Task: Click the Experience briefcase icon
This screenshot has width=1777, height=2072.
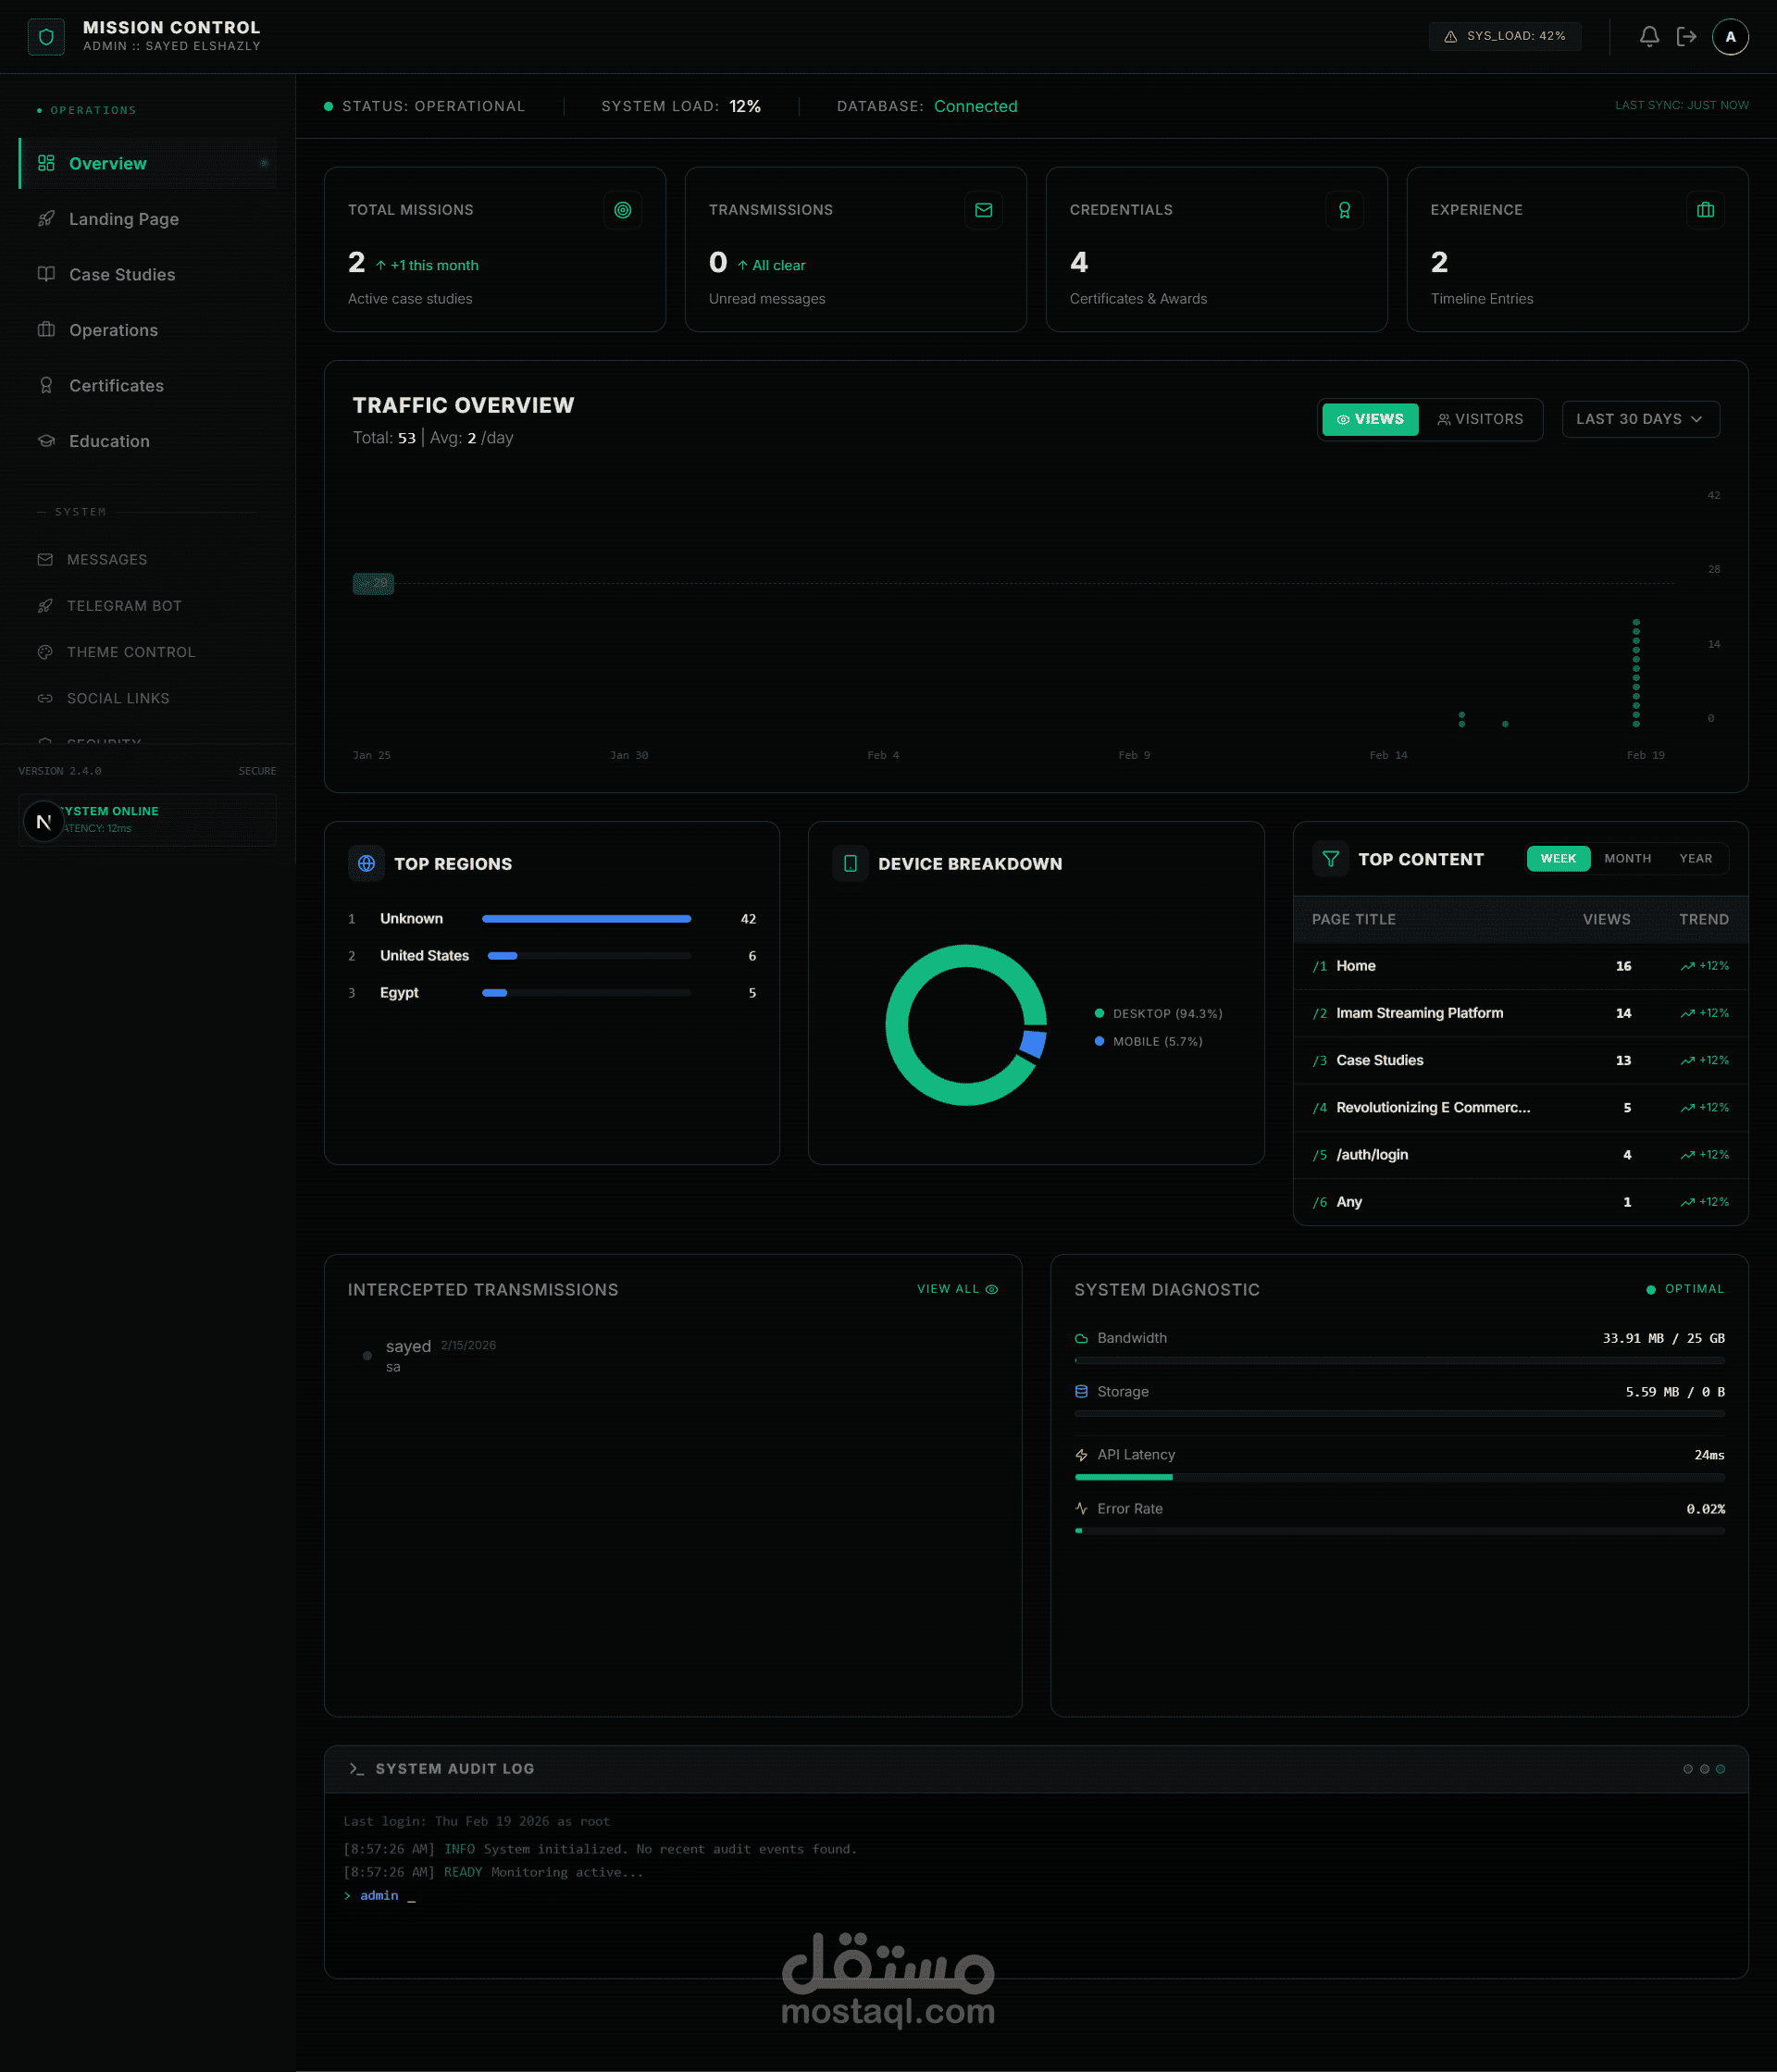Action: [x=1705, y=210]
